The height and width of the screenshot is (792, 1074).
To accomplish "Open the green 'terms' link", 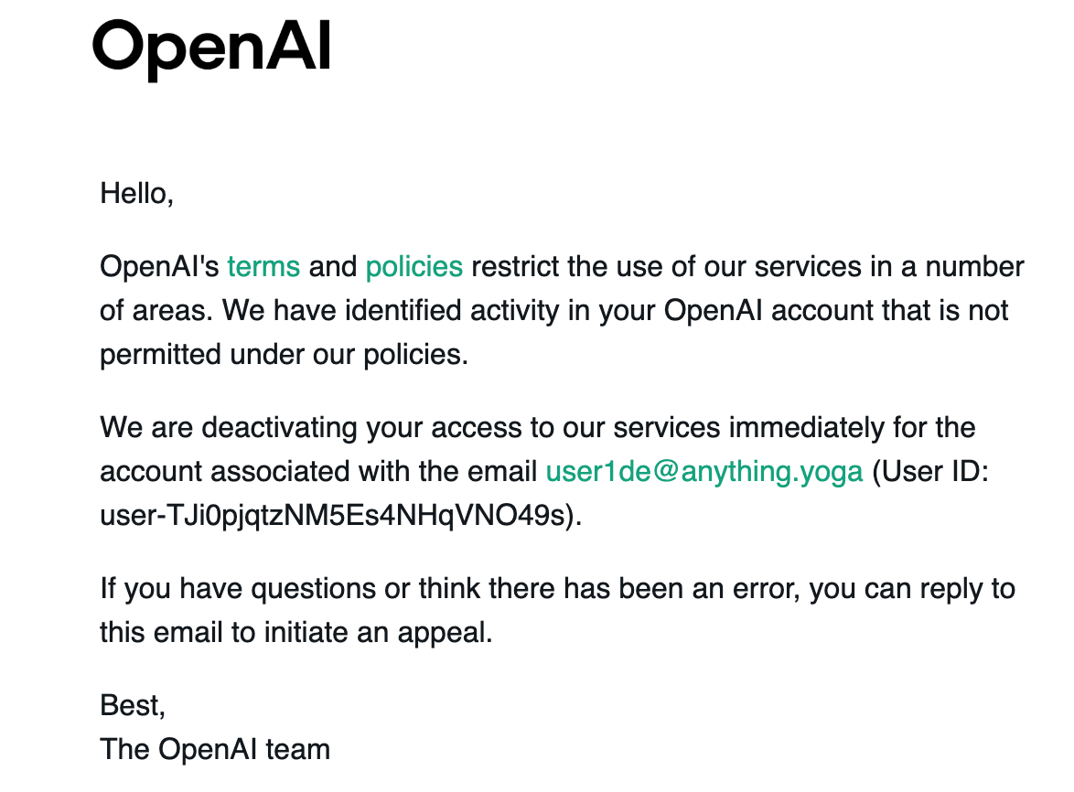I will click(263, 266).
